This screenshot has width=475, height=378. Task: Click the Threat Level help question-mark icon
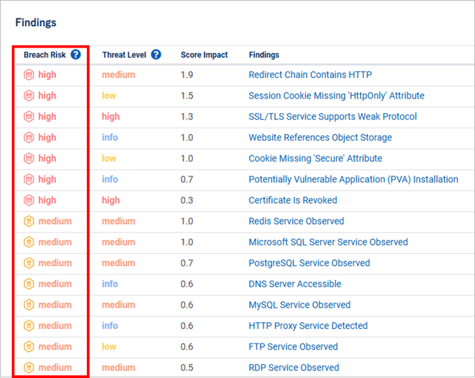point(156,54)
